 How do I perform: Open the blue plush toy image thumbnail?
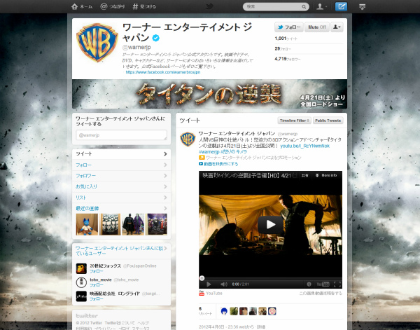click(x=87, y=224)
